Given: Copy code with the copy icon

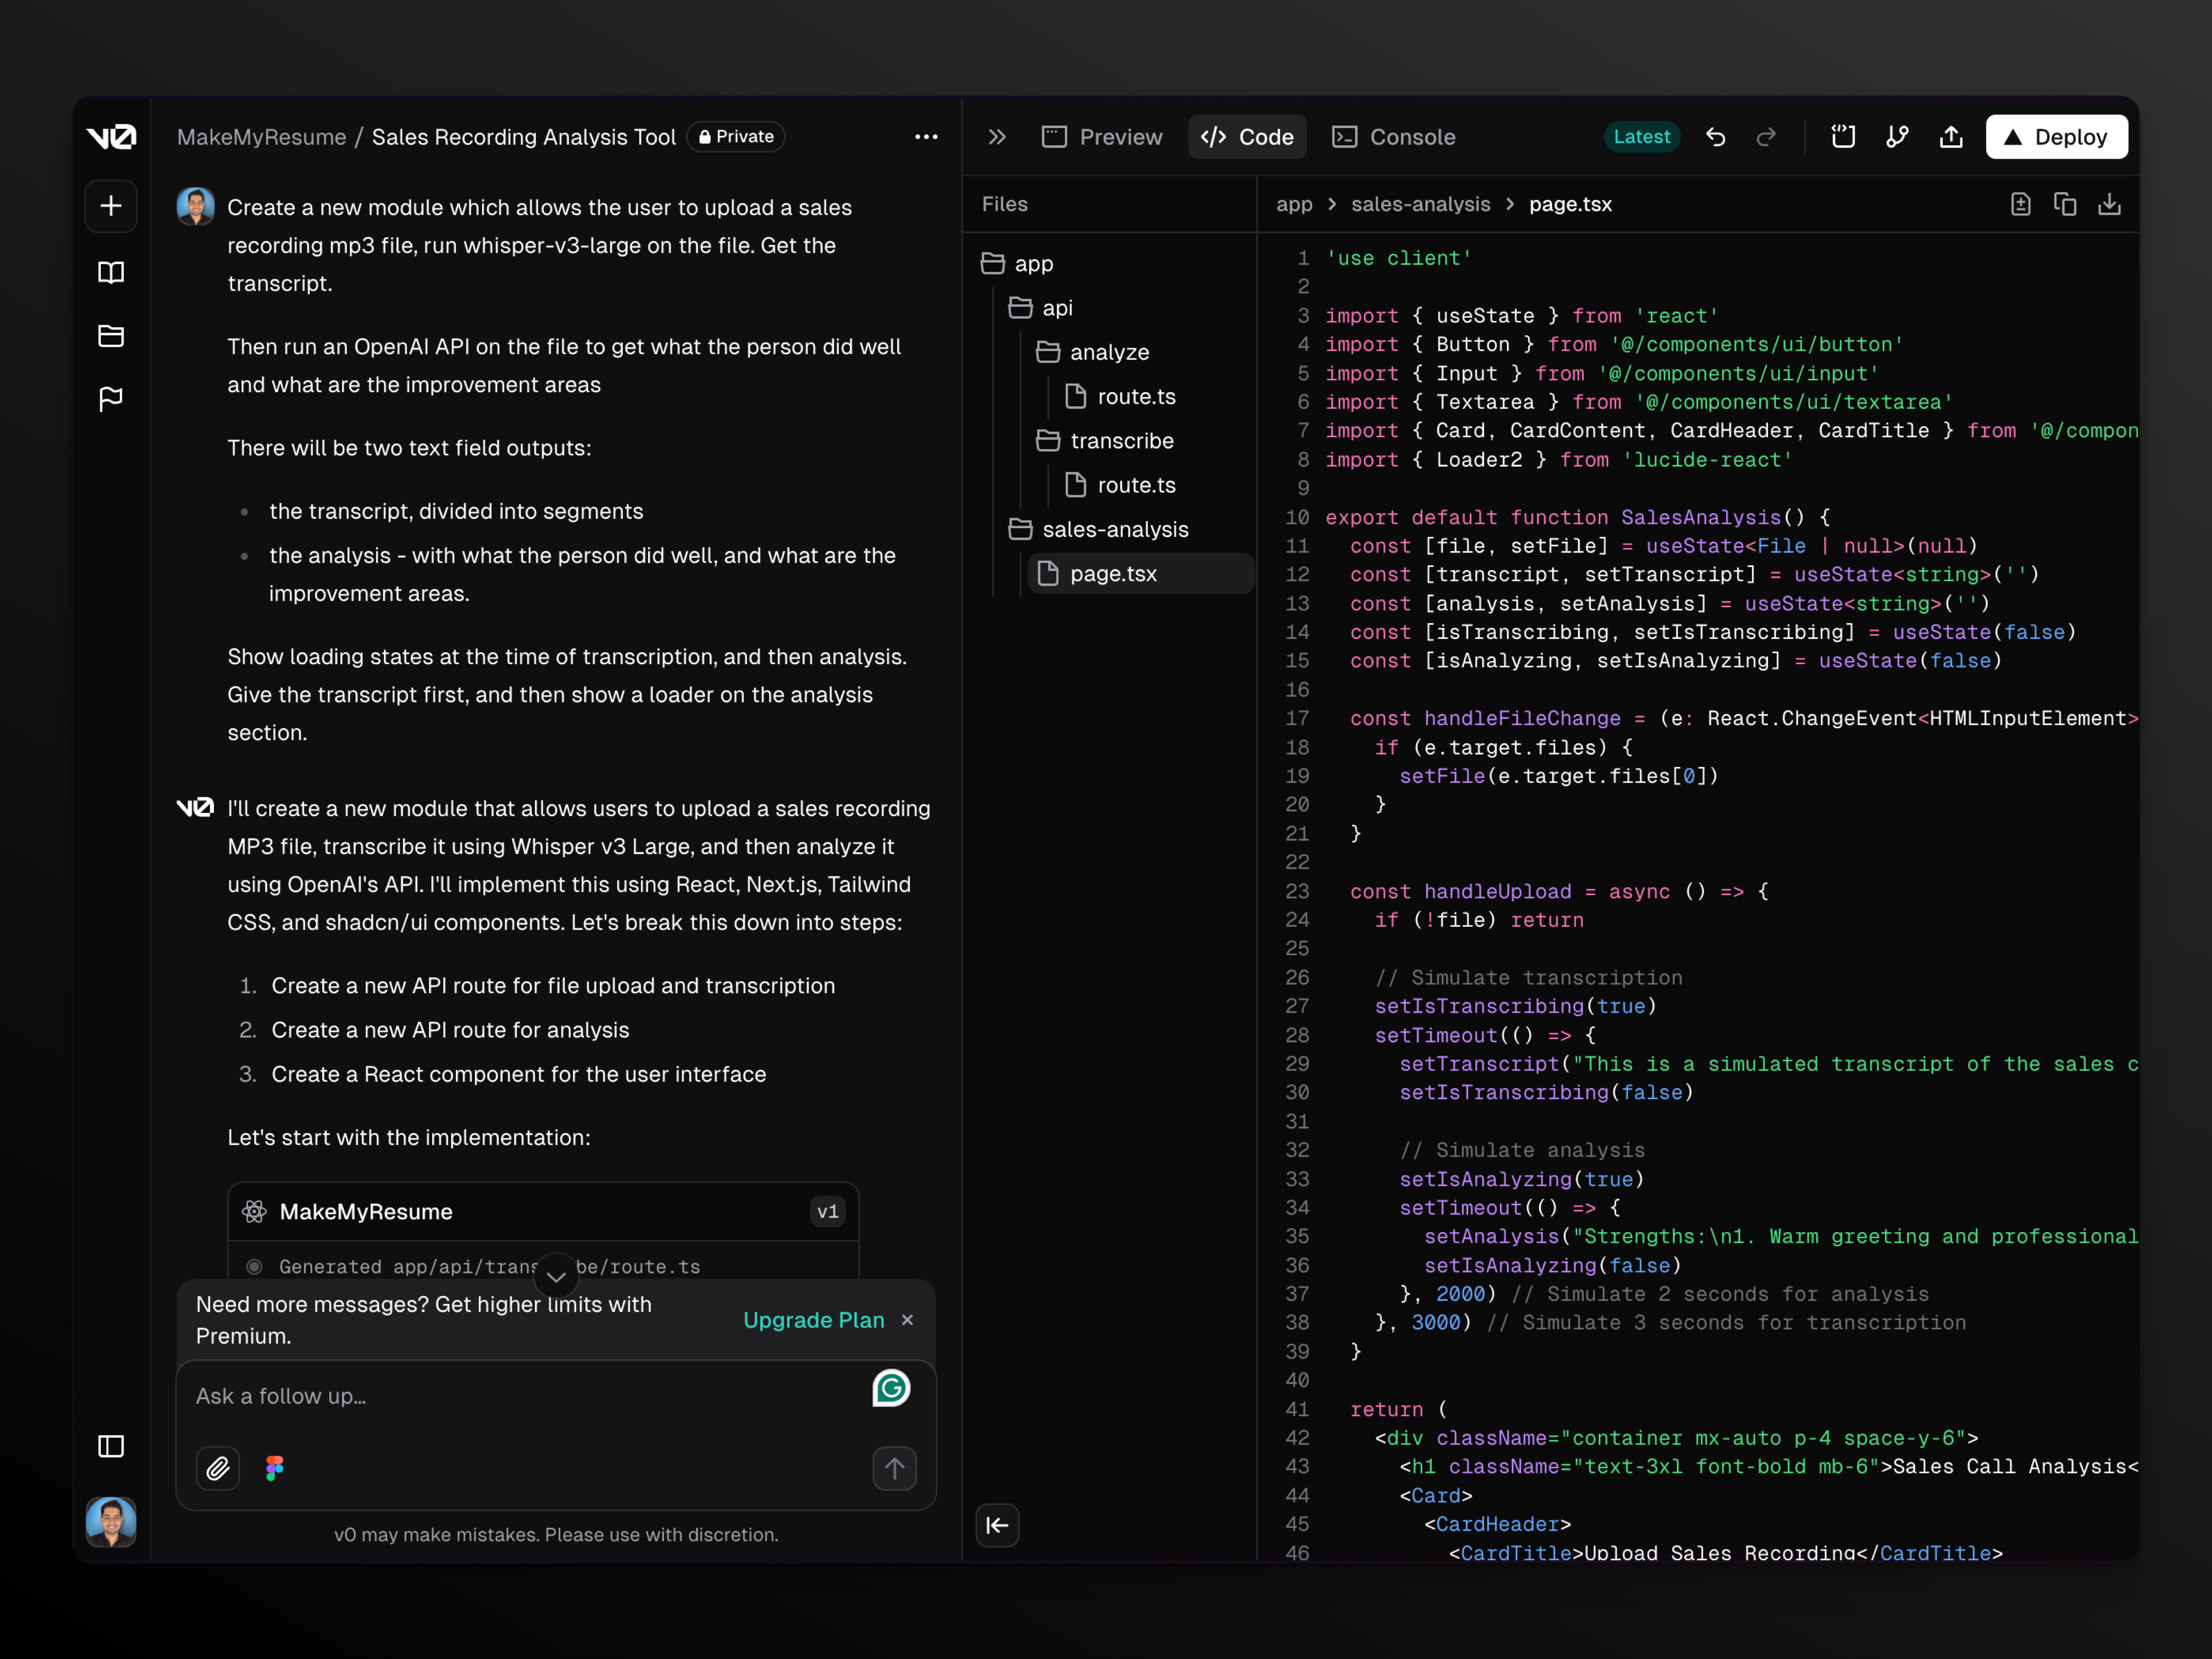Looking at the screenshot, I should click(x=2065, y=204).
